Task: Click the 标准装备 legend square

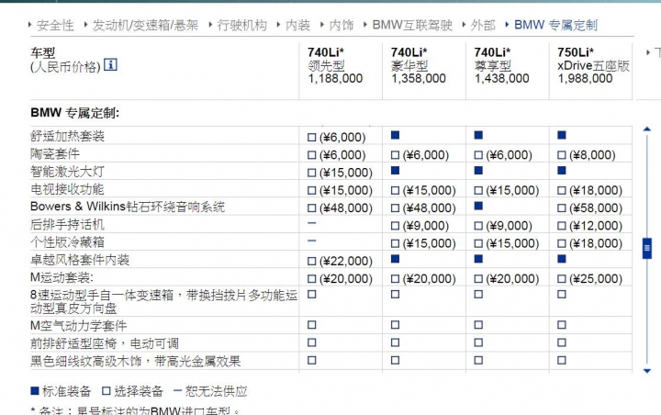Action: click(x=35, y=391)
